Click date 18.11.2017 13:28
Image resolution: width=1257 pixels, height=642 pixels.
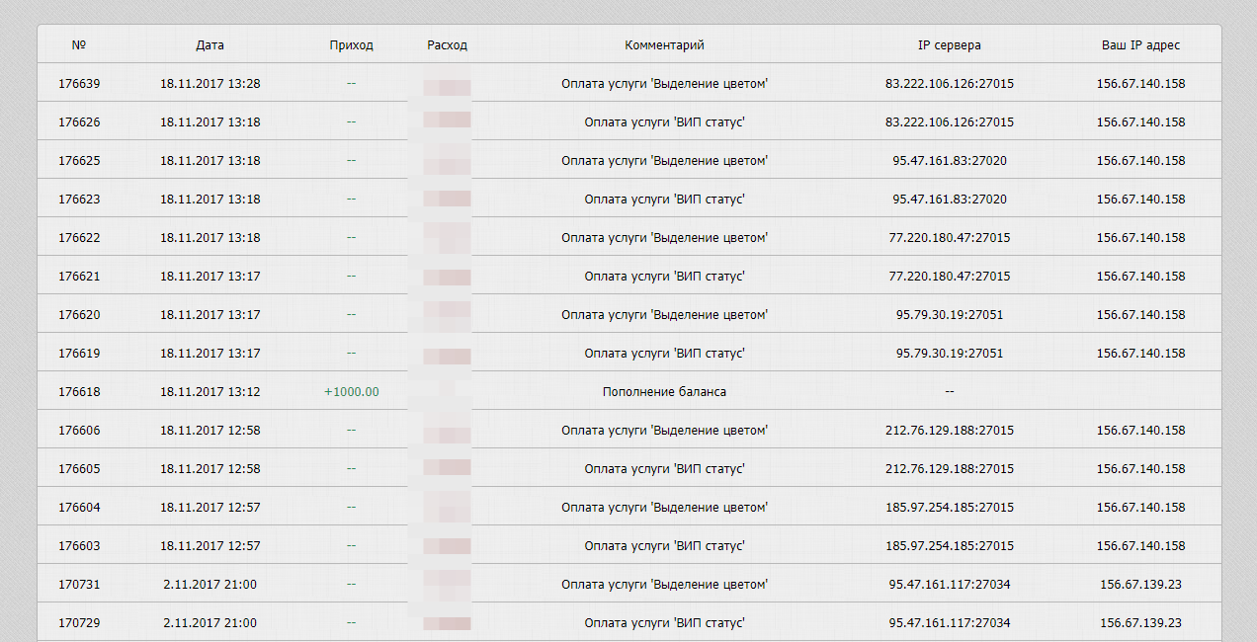point(210,84)
